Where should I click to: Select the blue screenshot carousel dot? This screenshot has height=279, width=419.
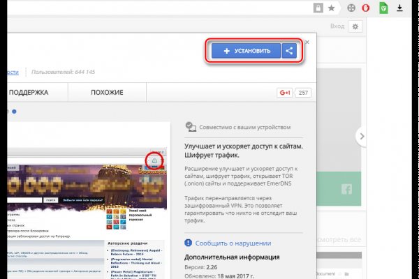14,111
